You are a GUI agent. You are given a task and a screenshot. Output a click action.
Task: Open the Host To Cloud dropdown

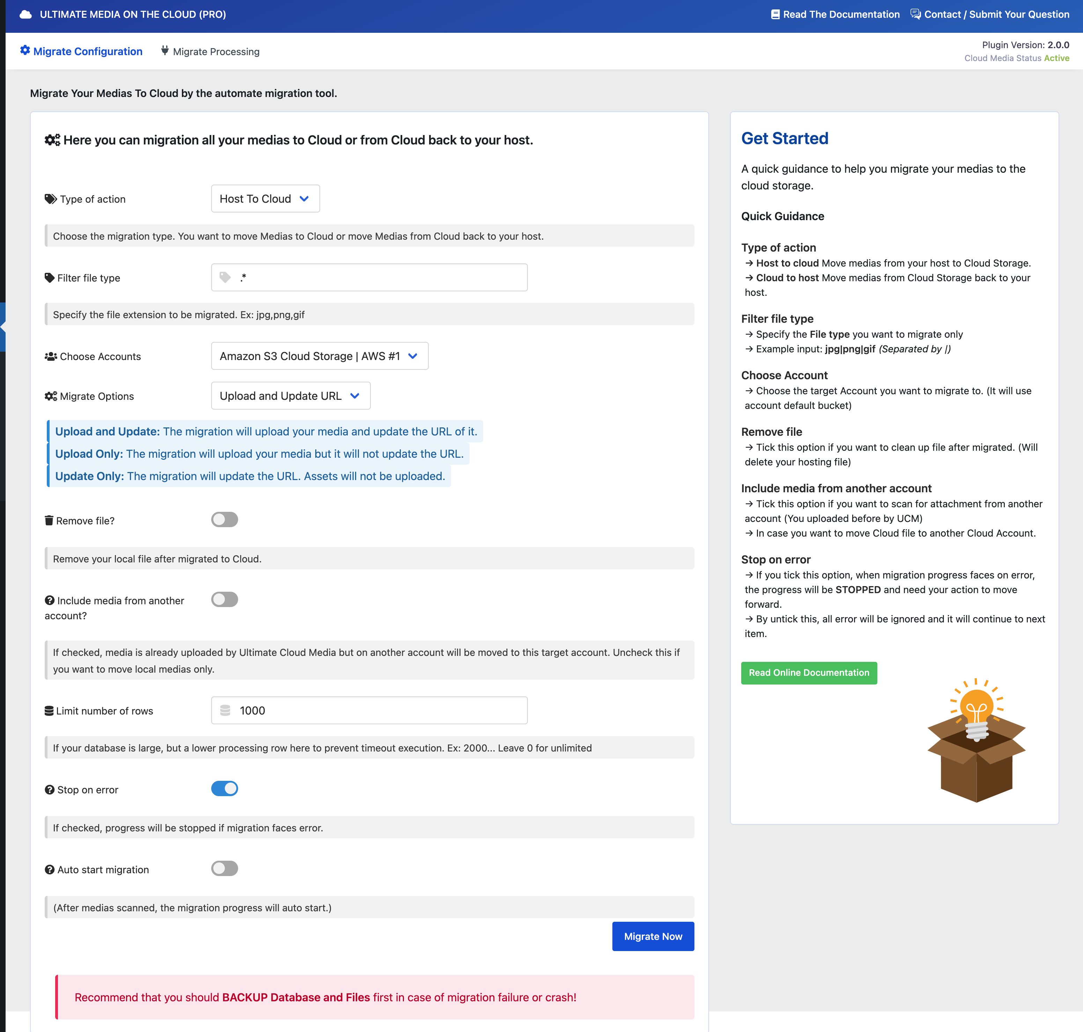pos(265,199)
